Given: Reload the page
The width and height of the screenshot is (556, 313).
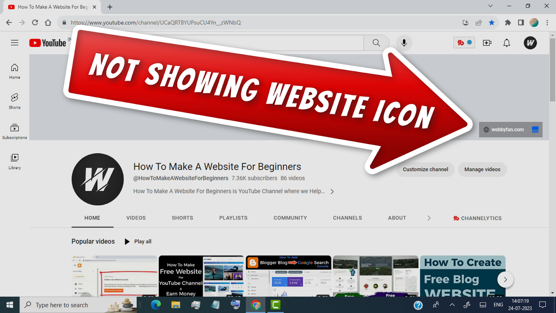Looking at the screenshot, I should click(35, 23).
